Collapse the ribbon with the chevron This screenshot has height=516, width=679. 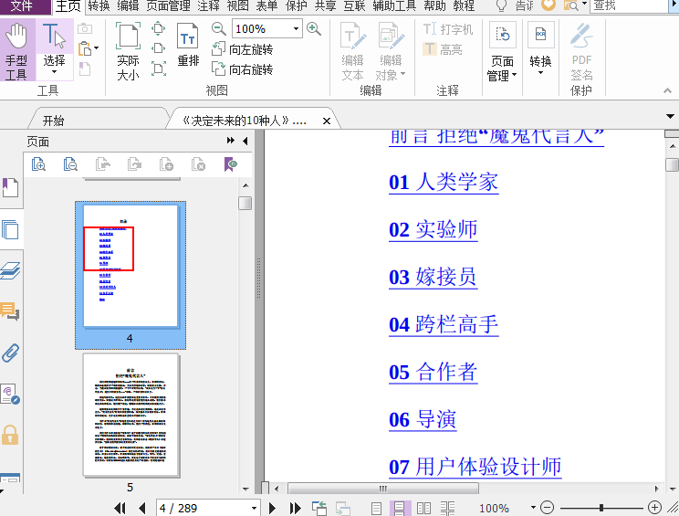point(667,90)
